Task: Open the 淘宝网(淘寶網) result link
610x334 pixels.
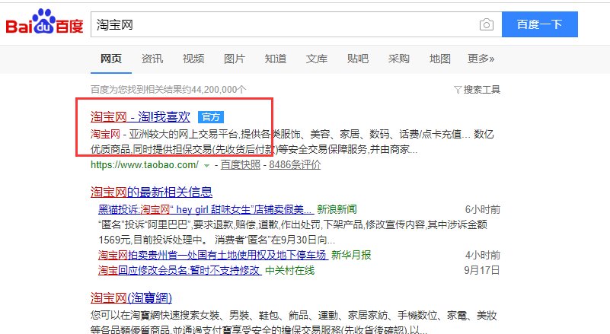Action: tap(131, 297)
